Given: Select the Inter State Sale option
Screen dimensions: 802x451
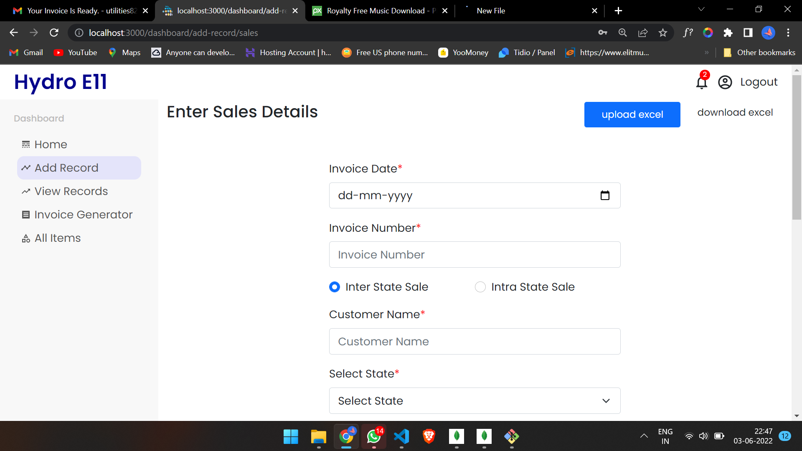Looking at the screenshot, I should [334, 287].
